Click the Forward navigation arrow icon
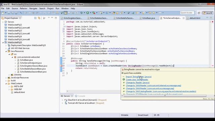This screenshot has height=121, width=215. [160, 13]
